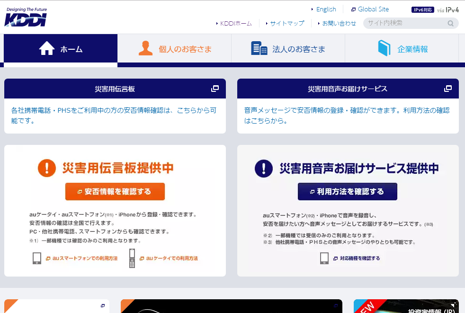Viewport: 465px width, 313px height.
Task: Select the 個人のお客さま tab
Action: coord(174,49)
